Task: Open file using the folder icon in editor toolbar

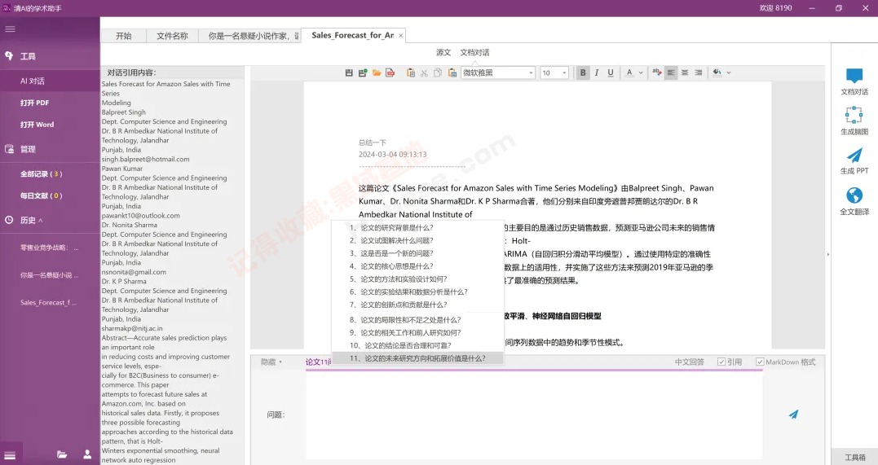Action: [x=377, y=72]
